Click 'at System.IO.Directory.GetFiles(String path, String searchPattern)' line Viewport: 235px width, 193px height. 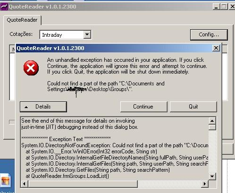point(98,170)
